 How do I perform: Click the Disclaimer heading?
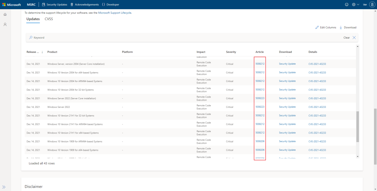[34, 187]
